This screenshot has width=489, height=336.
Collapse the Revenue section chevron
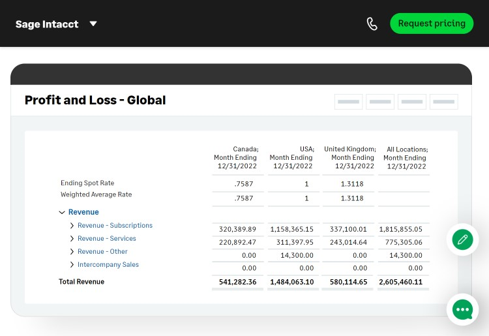(62, 212)
